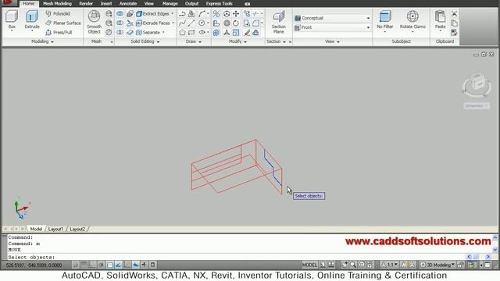
Task: Select the Spline draw tool
Action: pyautogui.click(x=182, y=23)
